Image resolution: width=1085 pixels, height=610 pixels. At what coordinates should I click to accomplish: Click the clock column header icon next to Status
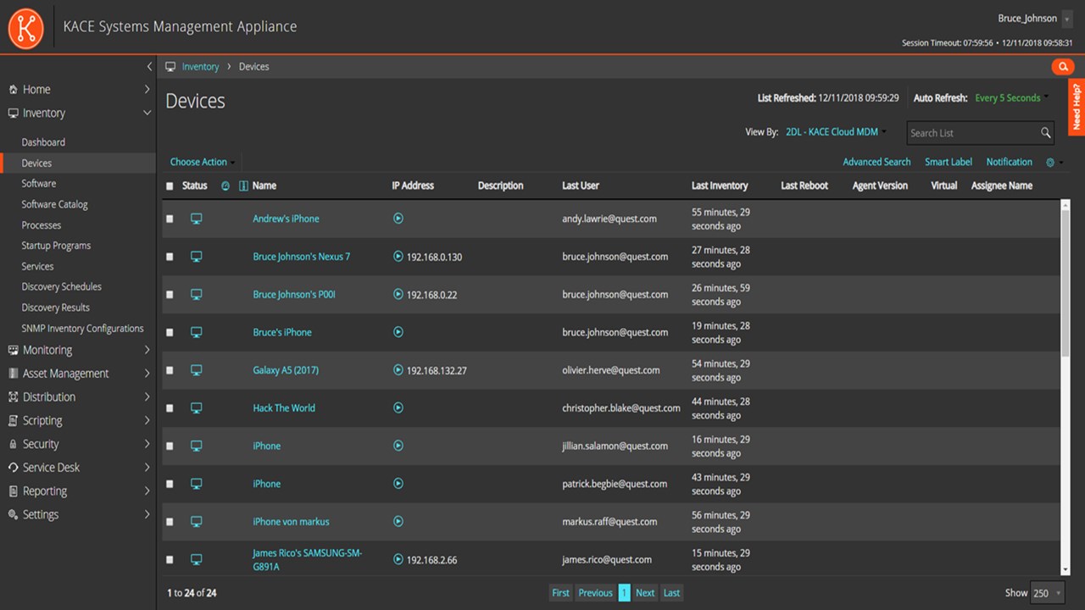[x=225, y=186]
